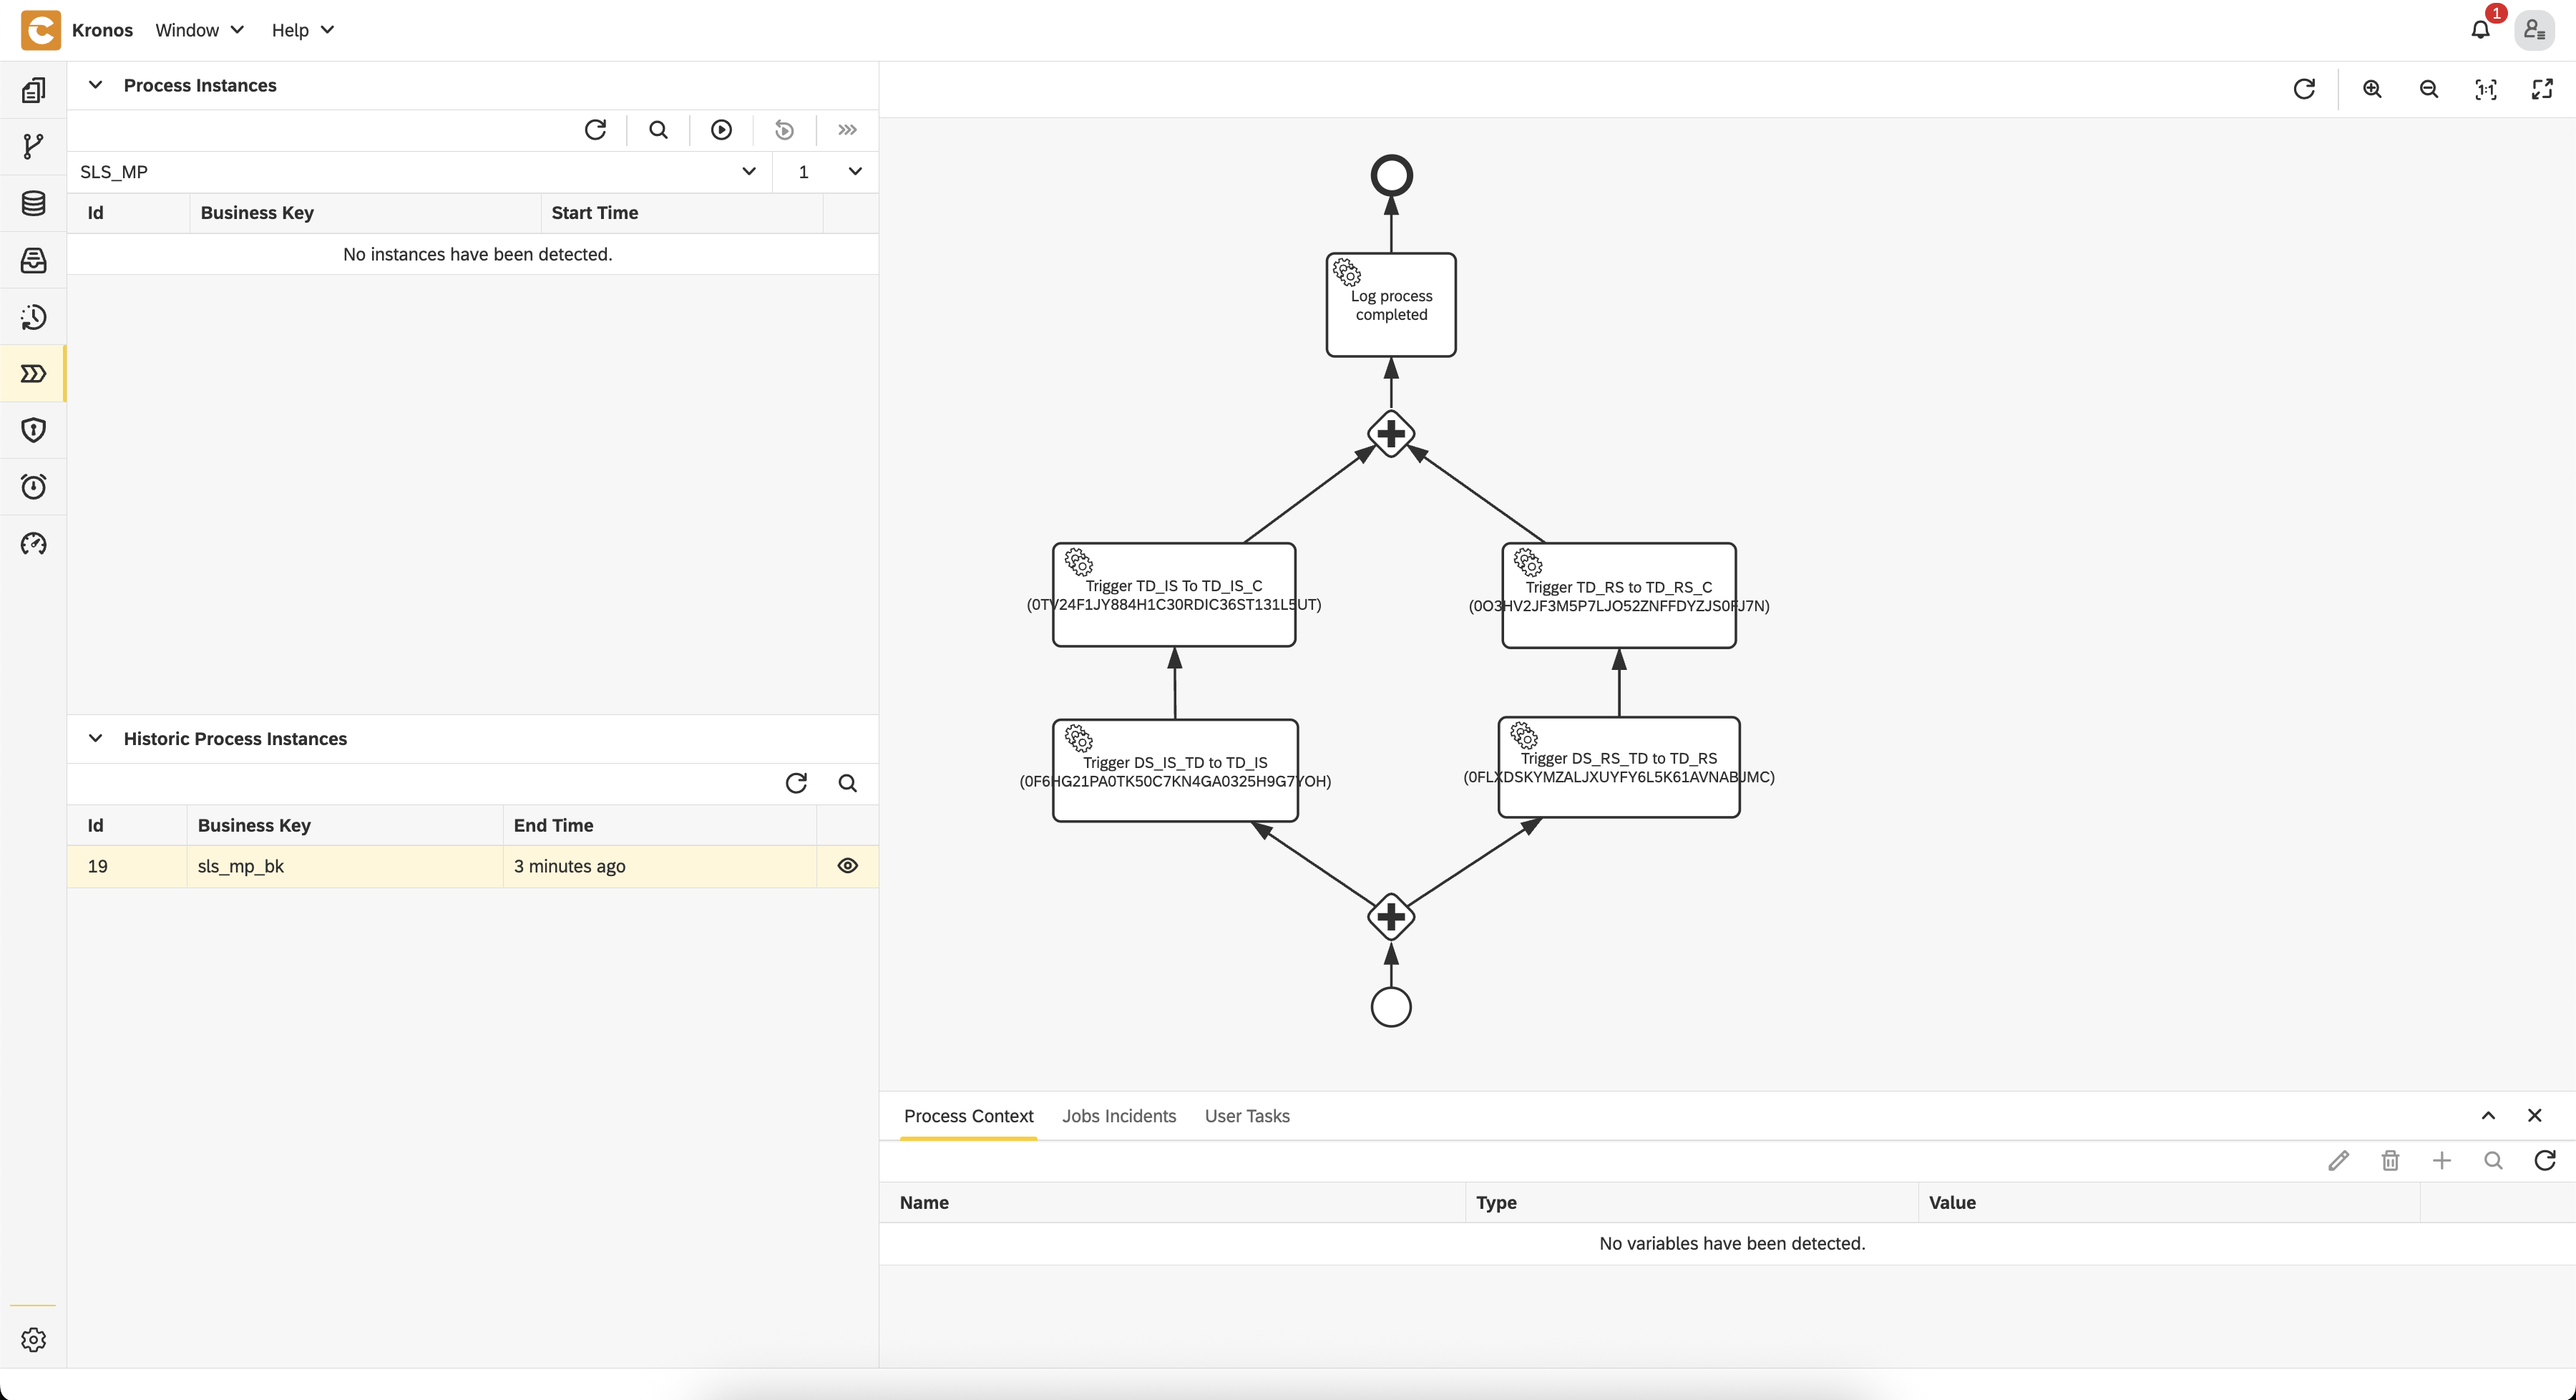Image resolution: width=2576 pixels, height=1400 pixels.
Task: Collapse the bottom panel with up chevron
Action: point(2488,1115)
